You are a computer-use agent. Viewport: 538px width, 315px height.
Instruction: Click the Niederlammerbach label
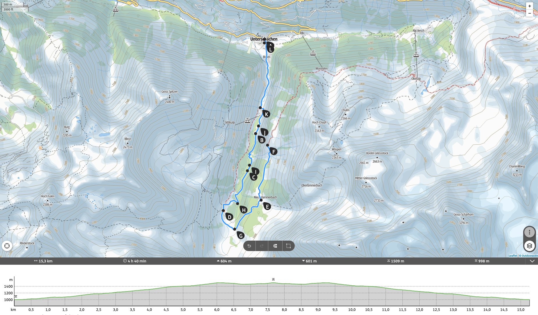coord(265,197)
